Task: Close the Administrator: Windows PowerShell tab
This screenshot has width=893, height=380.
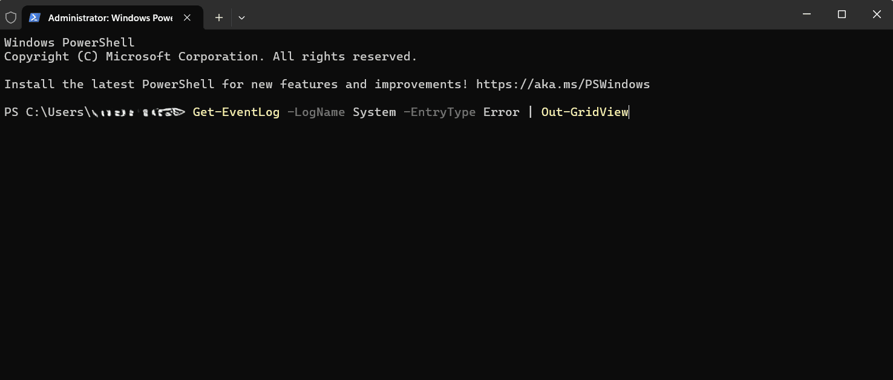Action: point(188,18)
